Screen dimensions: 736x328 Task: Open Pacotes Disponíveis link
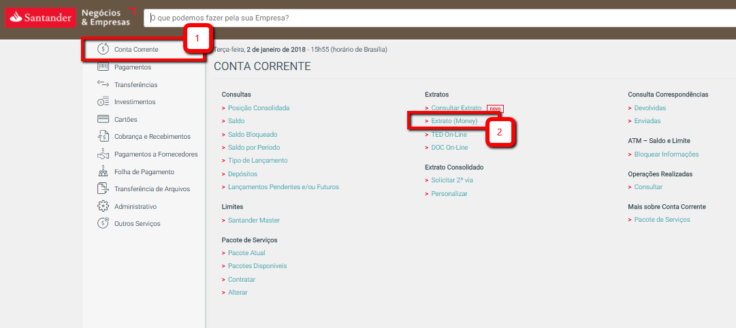tap(257, 266)
